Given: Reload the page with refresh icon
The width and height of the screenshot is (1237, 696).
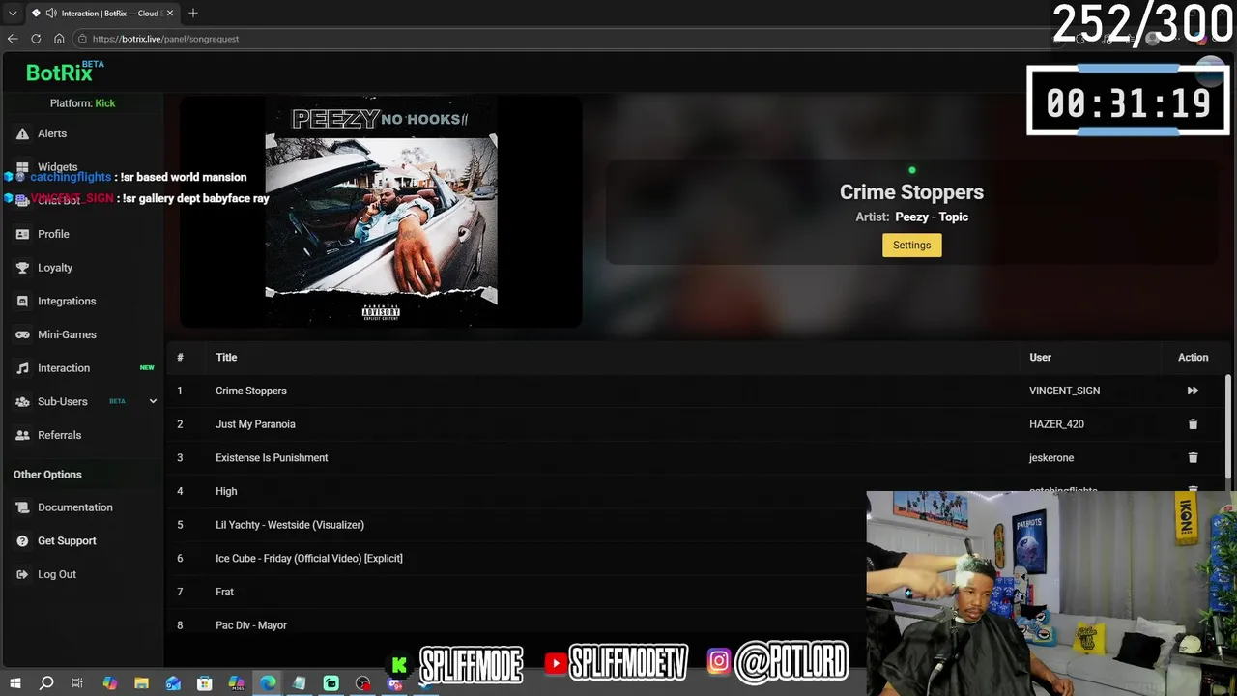Looking at the screenshot, I should (x=36, y=39).
